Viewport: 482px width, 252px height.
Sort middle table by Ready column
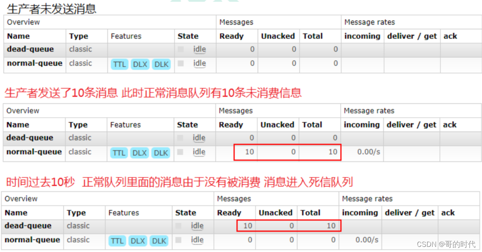coord(231,125)
